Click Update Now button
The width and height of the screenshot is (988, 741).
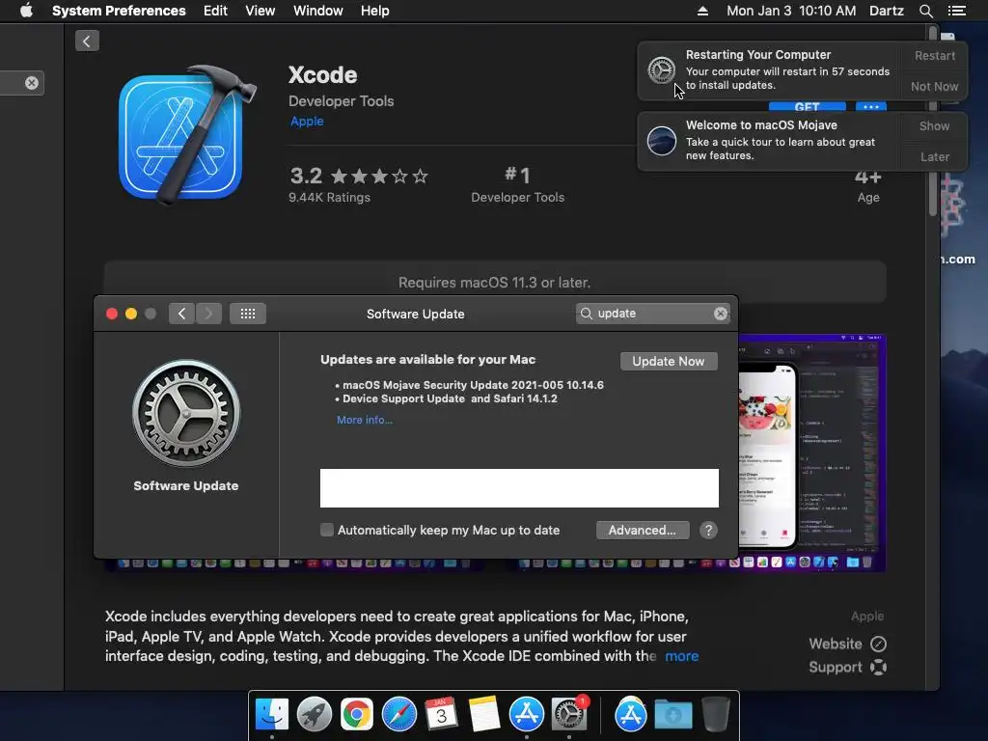669,361
